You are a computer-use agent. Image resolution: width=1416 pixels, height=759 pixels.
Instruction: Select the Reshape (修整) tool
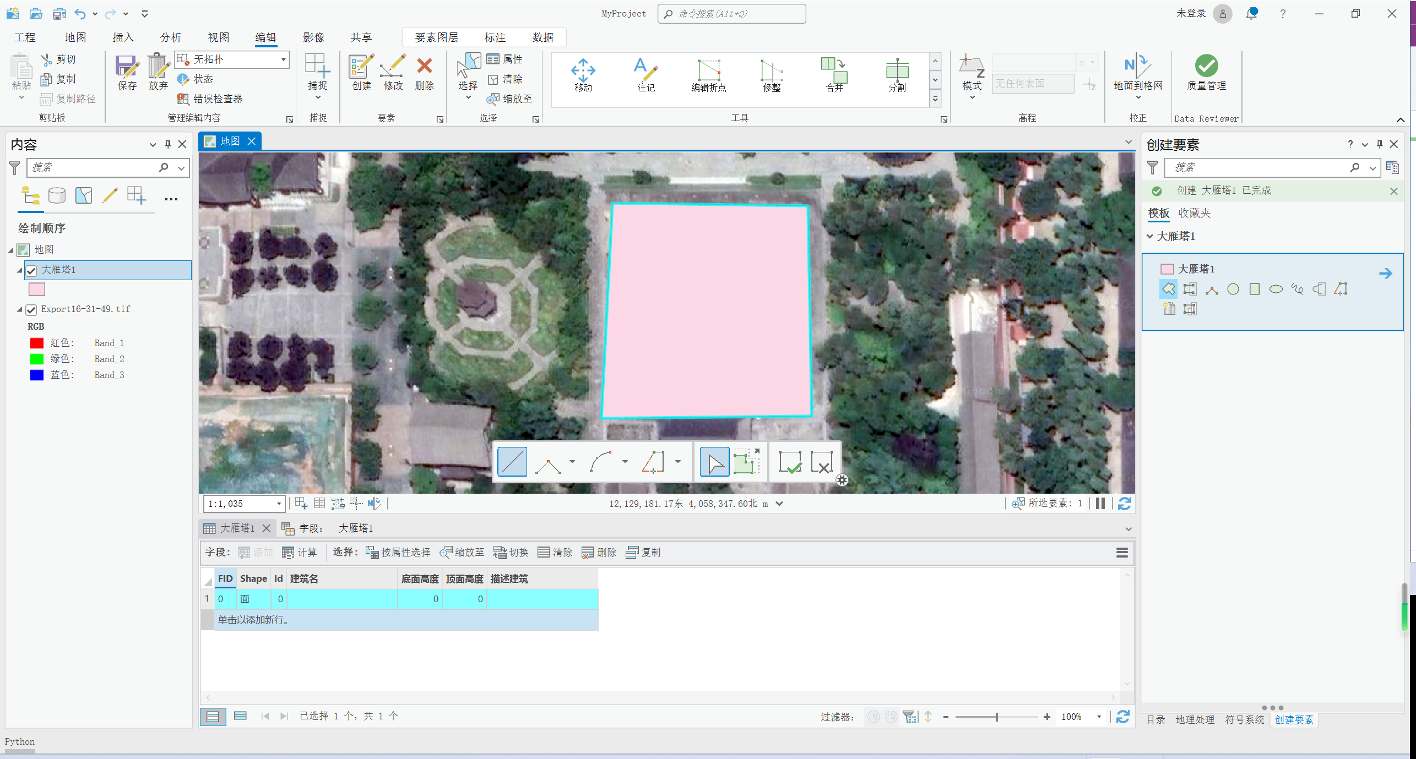coord(772,75)
